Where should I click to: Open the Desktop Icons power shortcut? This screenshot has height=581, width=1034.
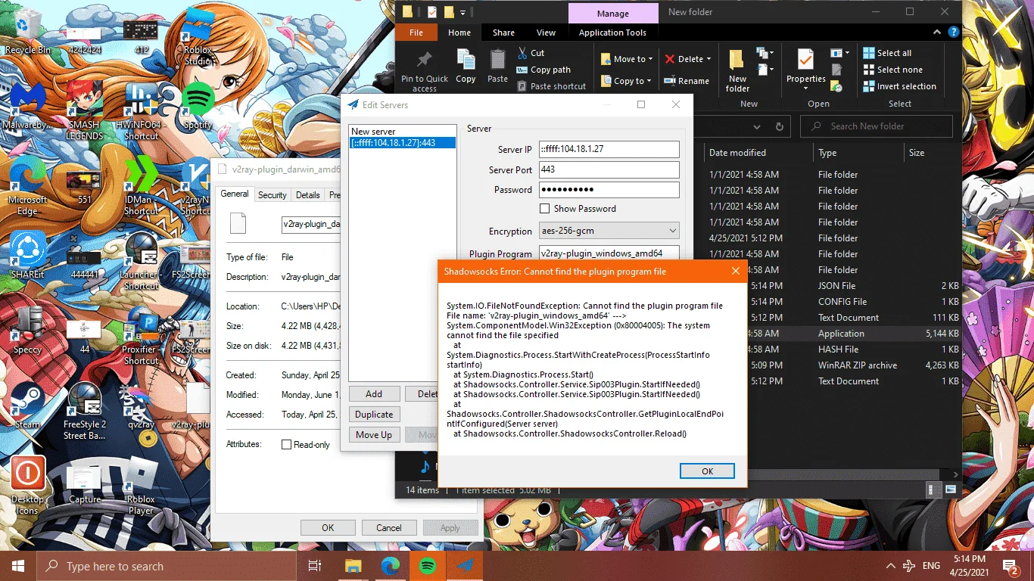[x=28, y=486]
